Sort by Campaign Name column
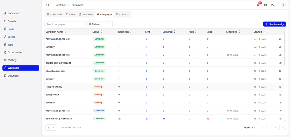290x137 pixels. (56, 32)
